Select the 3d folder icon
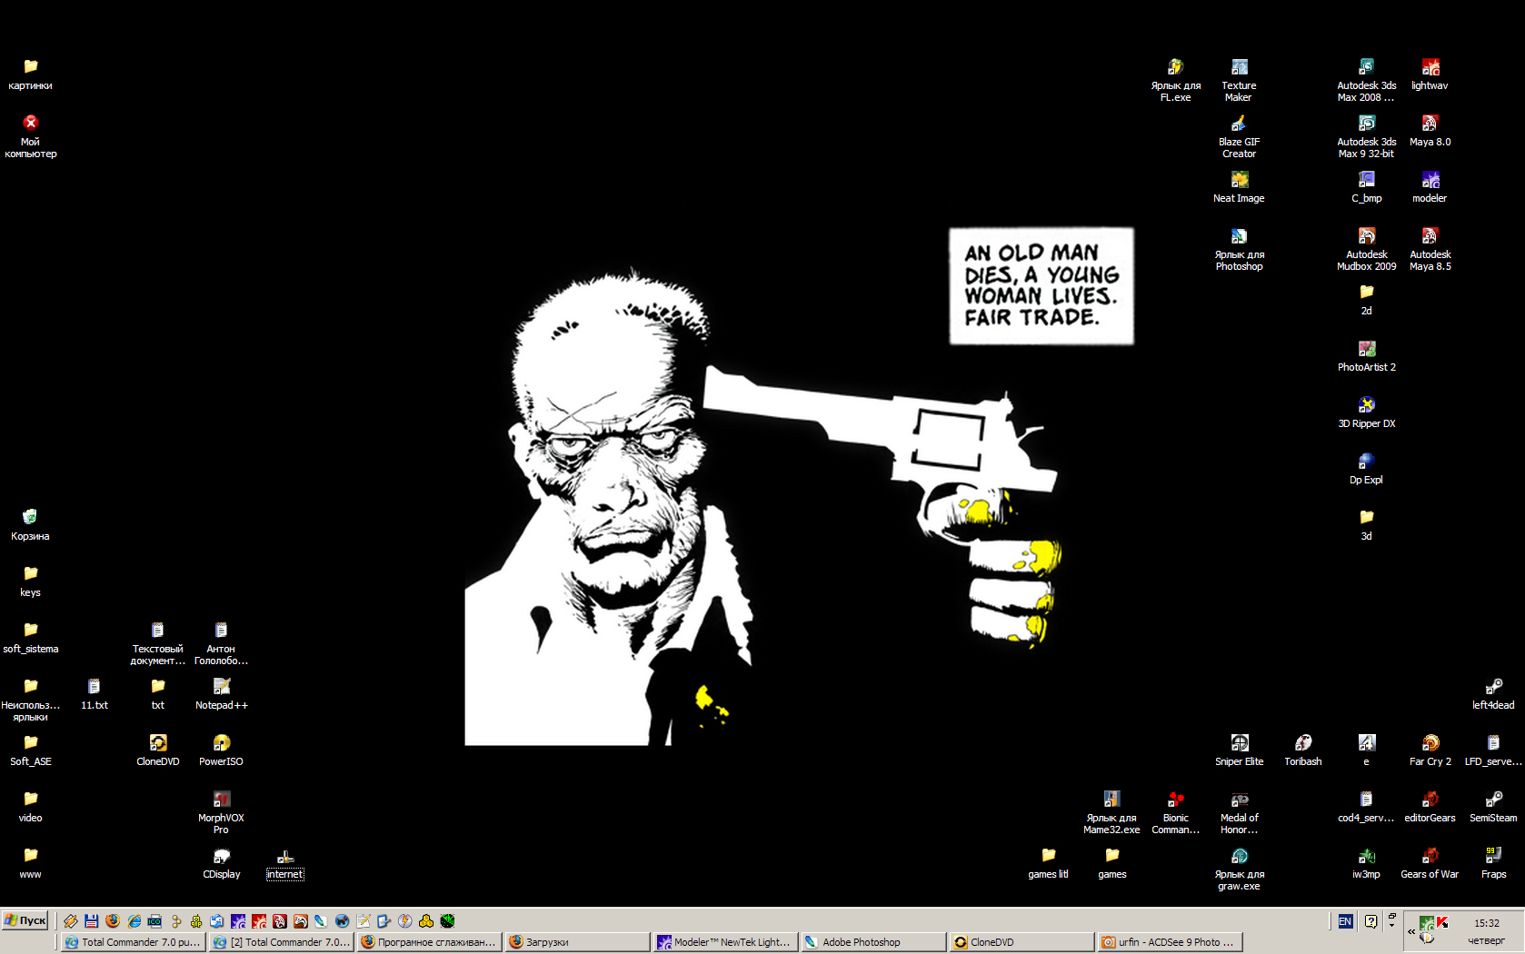This screenshot has height=954, width=1525. 1366,525
